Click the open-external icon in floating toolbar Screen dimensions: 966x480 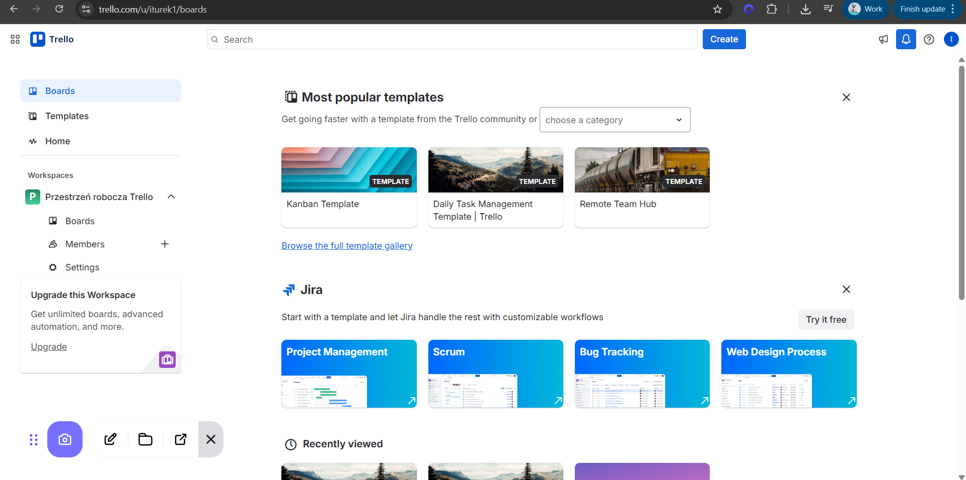[x=181, y=439]
